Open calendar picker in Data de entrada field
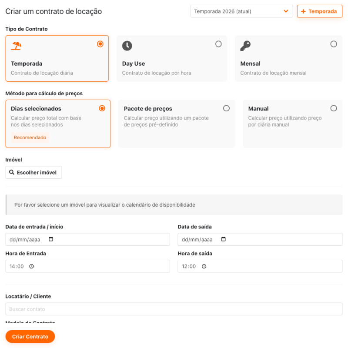Image resolution: width=348 pixels, height=348 pixels. point(51,239)
